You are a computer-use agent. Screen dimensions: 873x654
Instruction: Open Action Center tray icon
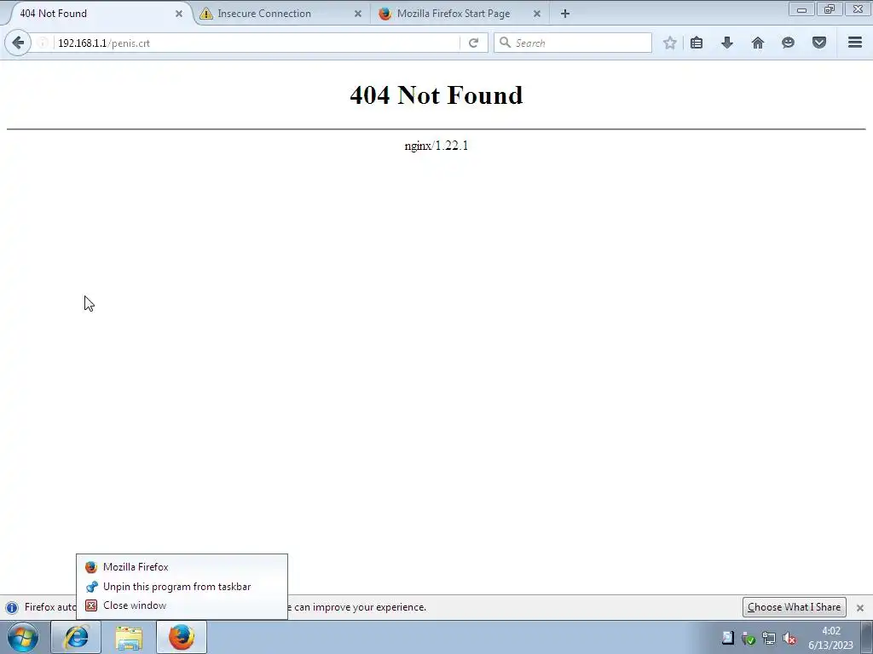pos(728,638)
